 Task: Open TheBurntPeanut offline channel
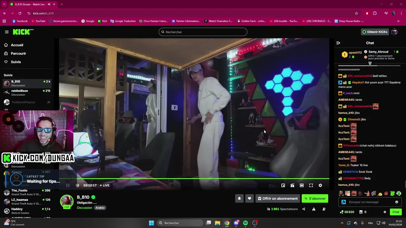27,102
